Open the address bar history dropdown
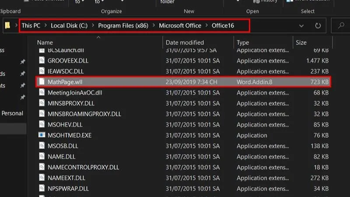The width and height of the screenshot is (350, 197). click(301, 26)
